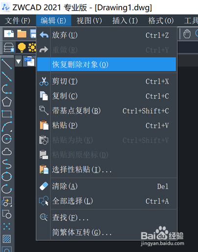Click the pan hand tool icon
198x252 pixels.
187,34
